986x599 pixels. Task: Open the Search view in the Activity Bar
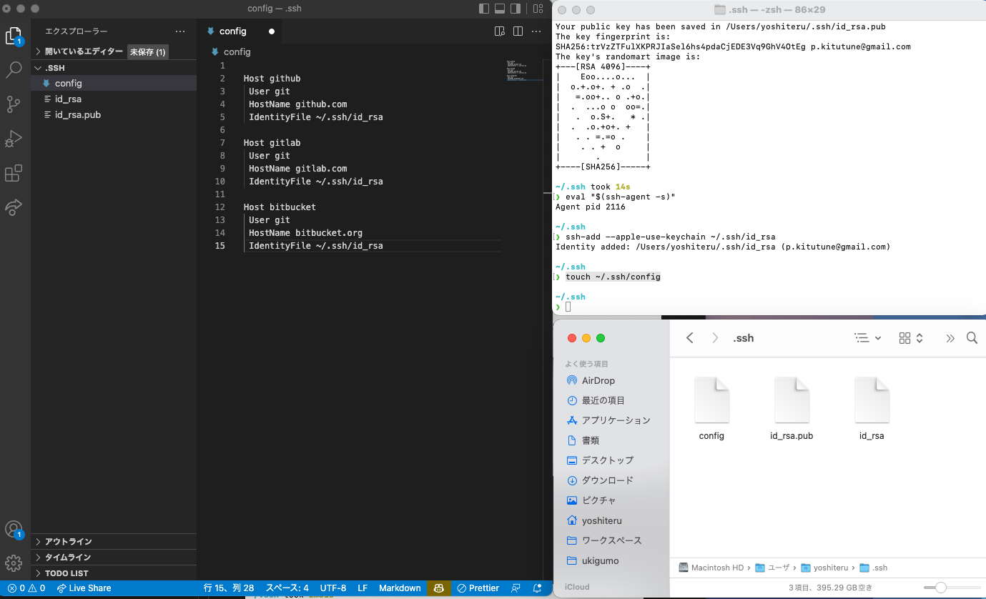coord(14,69)
